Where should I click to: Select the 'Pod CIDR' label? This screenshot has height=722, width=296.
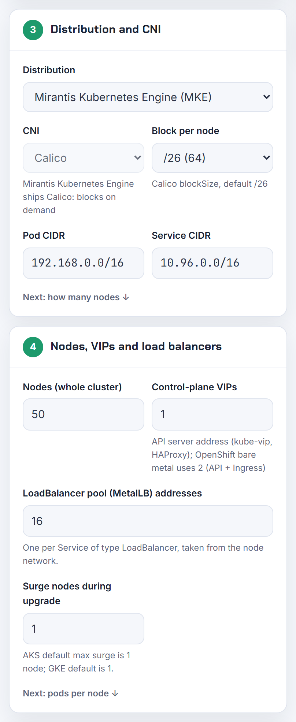(x=44, y=235)
